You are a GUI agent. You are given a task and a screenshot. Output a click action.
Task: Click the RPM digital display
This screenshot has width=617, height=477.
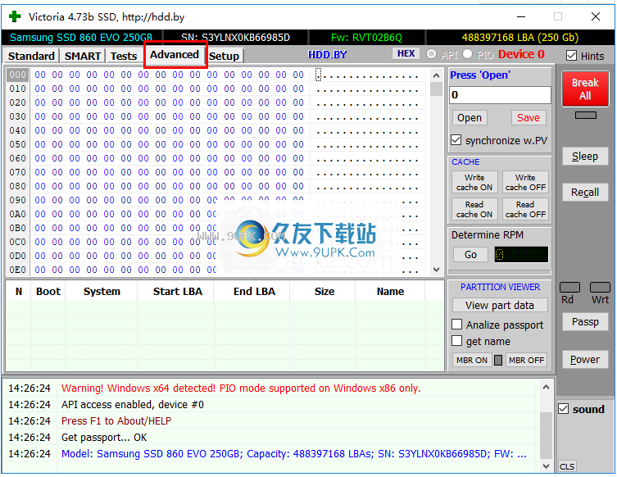click(x=521, y=254)
